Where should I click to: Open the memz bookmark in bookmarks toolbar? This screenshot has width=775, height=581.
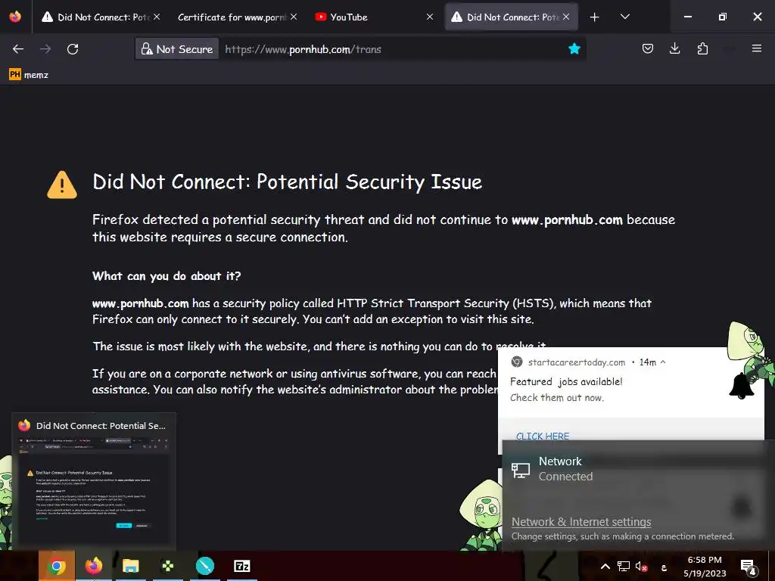[x=29, y=75]
